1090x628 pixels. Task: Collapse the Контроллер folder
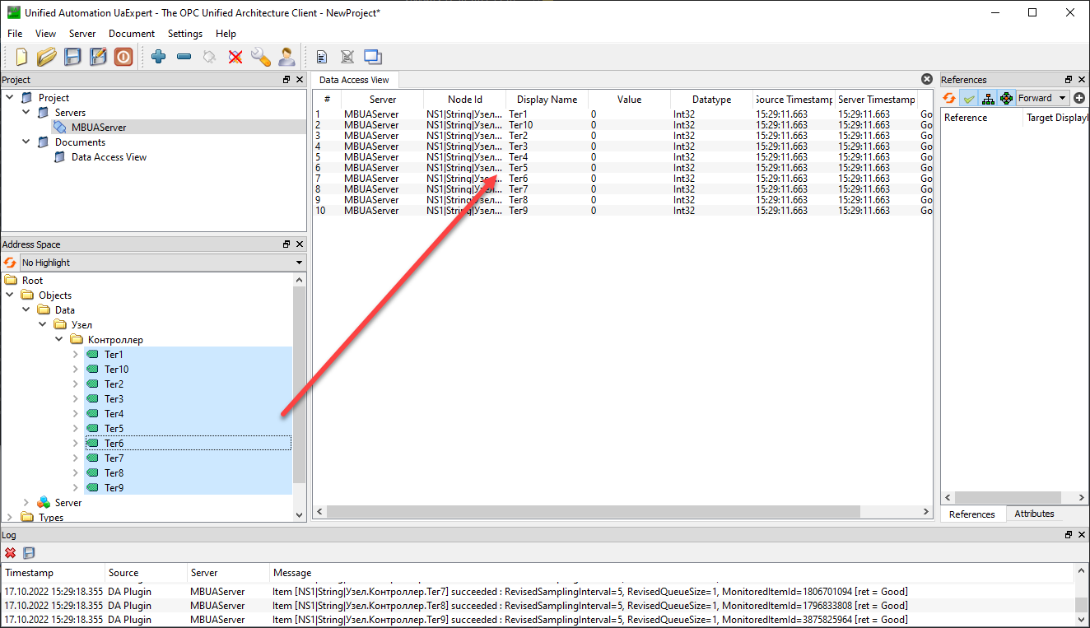(59, 340)
